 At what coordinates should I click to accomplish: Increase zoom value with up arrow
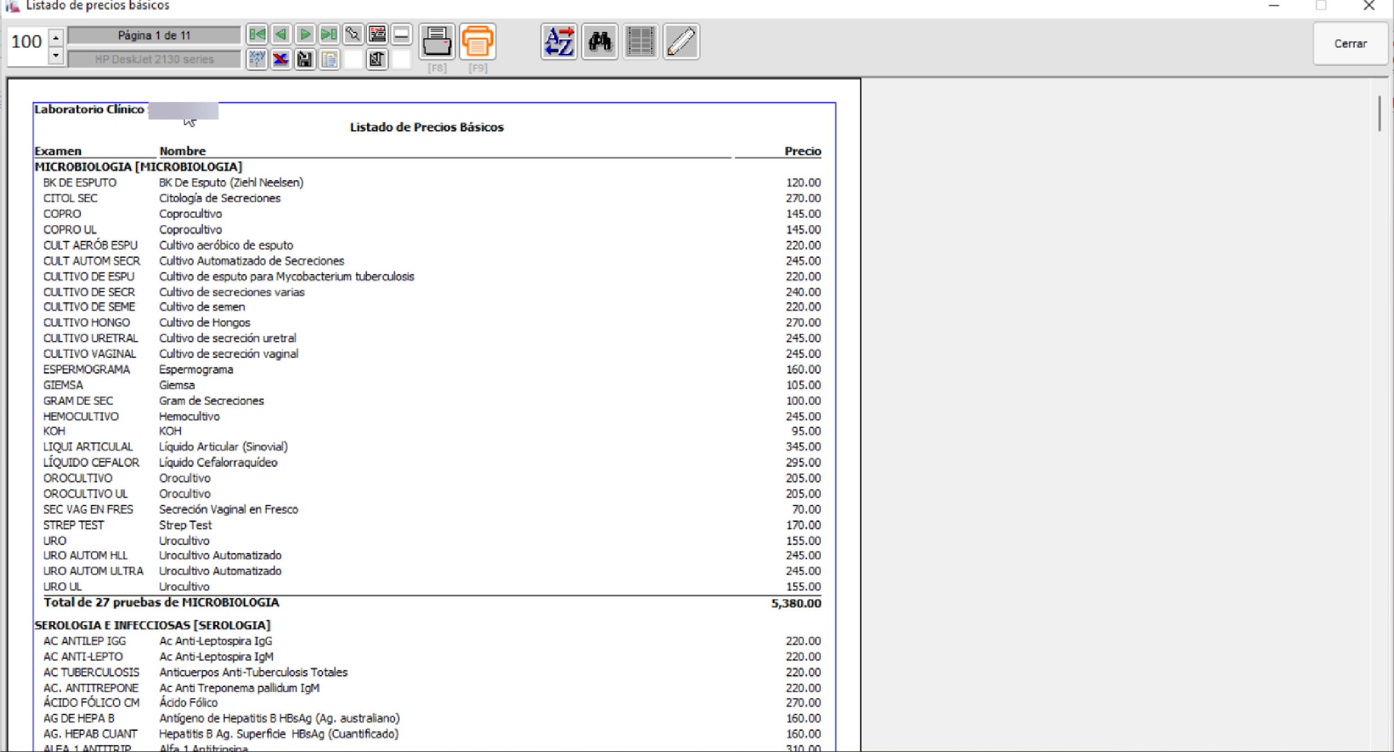pos(56,38)
